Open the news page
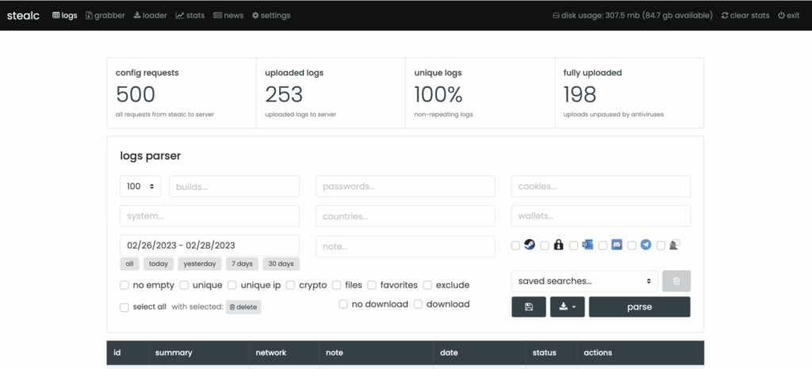Viewport: 812px width, 369px height. [x=228, y=16]
